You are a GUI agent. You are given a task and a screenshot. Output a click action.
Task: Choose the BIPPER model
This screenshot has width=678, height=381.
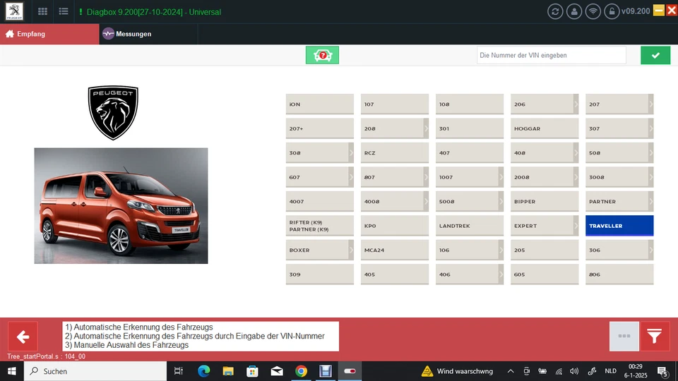[545, 201]
